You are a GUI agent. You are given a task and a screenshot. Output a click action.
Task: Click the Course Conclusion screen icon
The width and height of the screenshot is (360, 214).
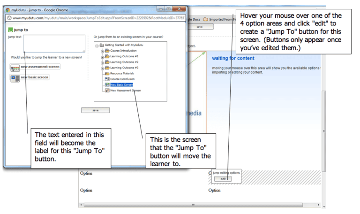click(x=107, y=79)
